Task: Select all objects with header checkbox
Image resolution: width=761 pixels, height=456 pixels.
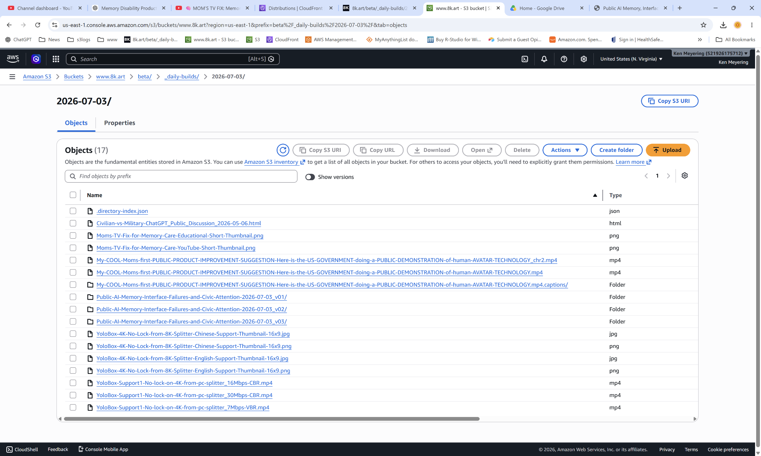Action: (x=73, y=195)
